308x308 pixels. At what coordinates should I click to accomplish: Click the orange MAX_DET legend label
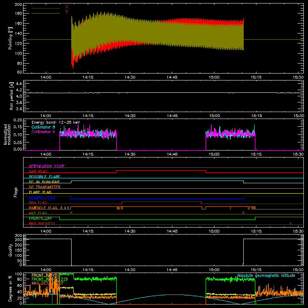pyautogui.click(x=48, y=283)
